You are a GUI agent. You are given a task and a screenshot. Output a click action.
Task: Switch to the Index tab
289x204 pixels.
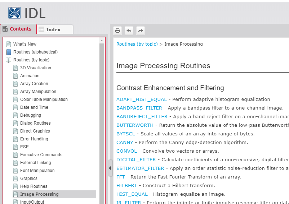tap(55, 29)
